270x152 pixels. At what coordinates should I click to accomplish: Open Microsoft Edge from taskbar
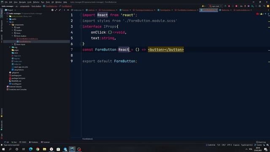point(31,149)
